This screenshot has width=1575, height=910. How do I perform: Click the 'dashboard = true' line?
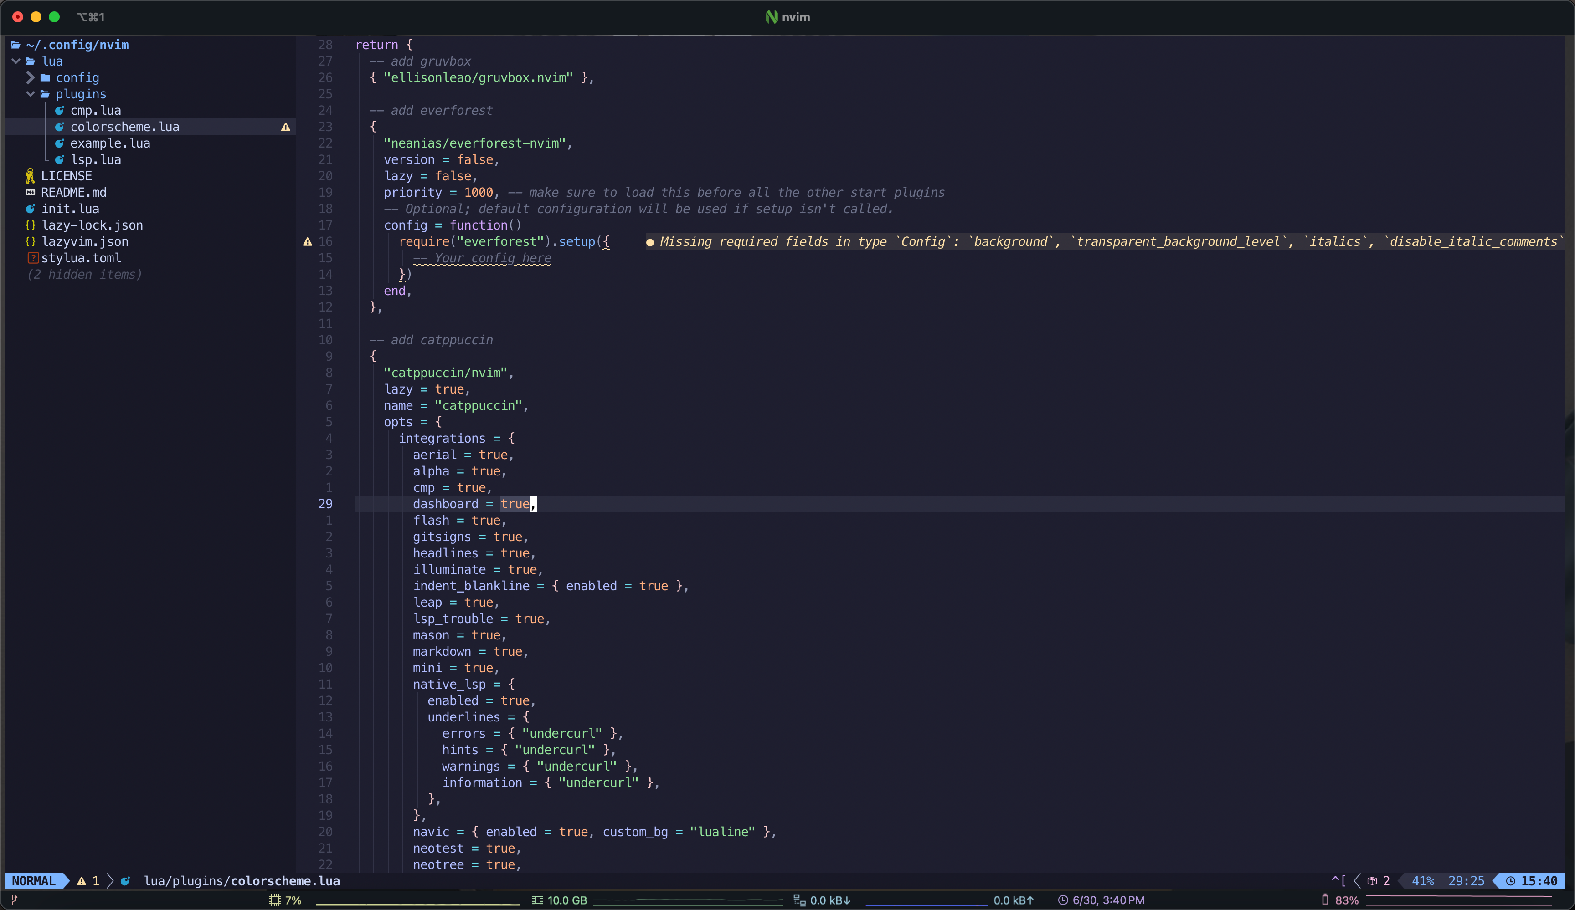474,504
